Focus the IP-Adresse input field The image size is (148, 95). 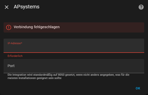click(74, 46)
